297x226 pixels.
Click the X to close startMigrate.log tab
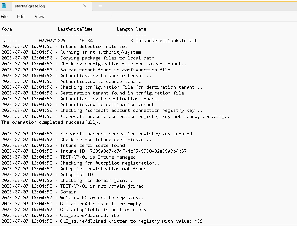click(x=85, y=6)
